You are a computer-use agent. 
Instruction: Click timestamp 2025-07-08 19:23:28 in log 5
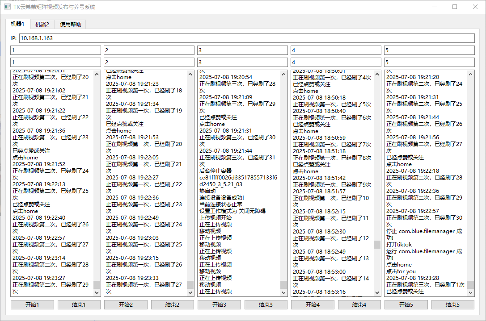[413, 278]
